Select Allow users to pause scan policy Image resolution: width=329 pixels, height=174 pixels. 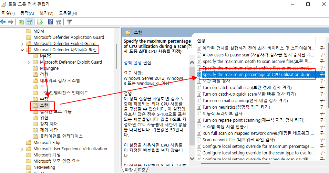(x=256, y=55)
